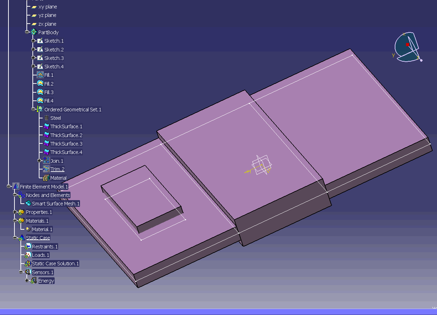
Task: Click the Sensors.1 icon
Action: [28, 272]
